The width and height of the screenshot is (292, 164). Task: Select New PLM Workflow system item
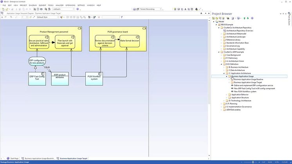click(245, 92)
